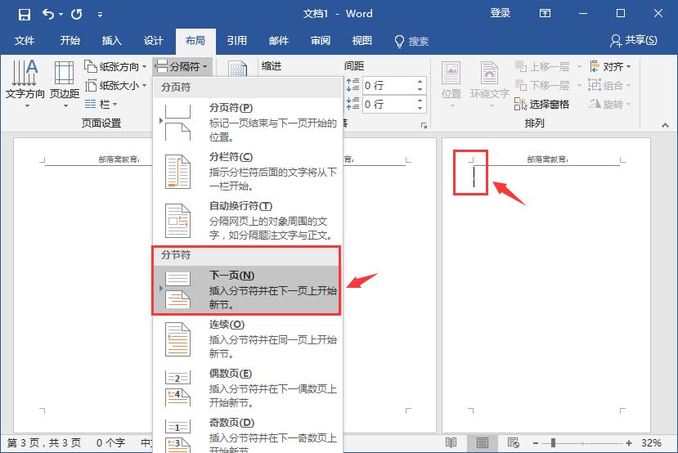Select the 布局 tab
The image size is (678, 453).
point(195,41)
